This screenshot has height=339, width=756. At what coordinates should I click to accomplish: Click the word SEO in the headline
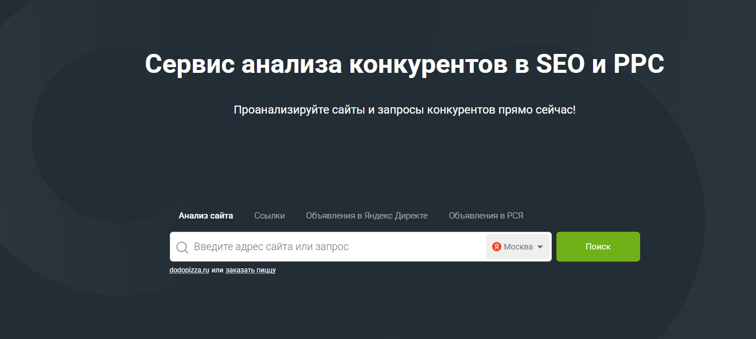(x=560, y=64)
